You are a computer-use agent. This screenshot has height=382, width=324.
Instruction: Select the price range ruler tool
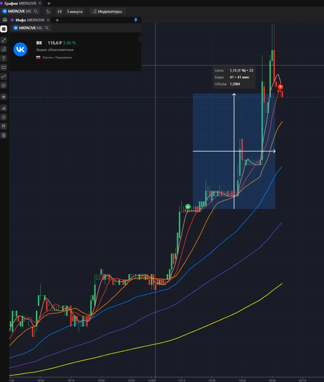[x=4, y=76]
